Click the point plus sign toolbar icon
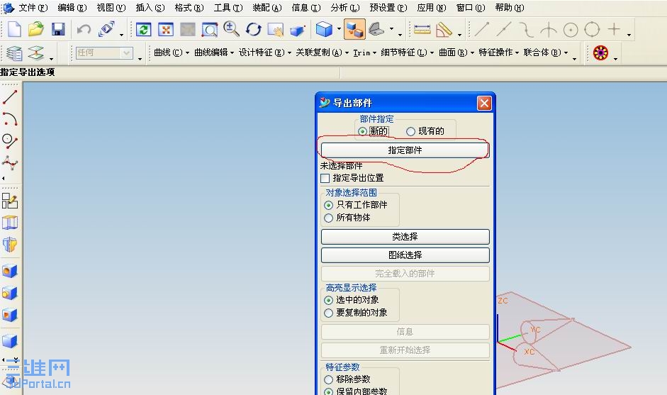The height and width of the screenshot is (395, 667). pyautogui.click(x=614, y=29)
